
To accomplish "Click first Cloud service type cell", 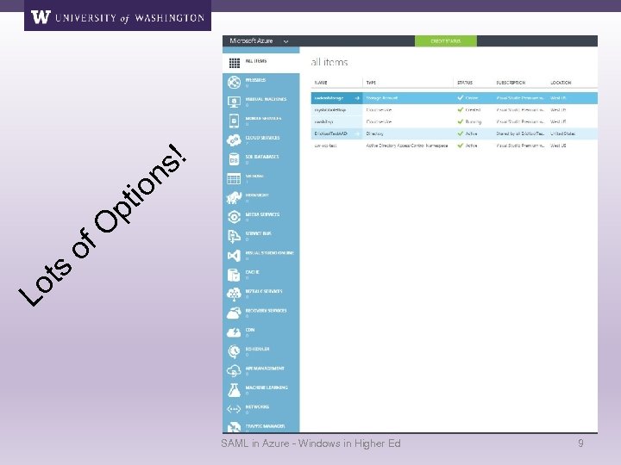I will pos(379,110).
